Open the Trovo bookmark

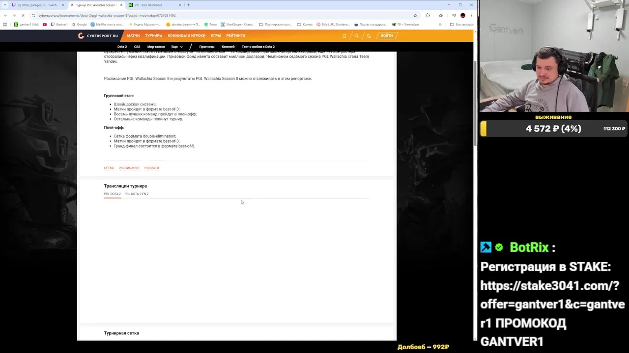pos(210,25)
